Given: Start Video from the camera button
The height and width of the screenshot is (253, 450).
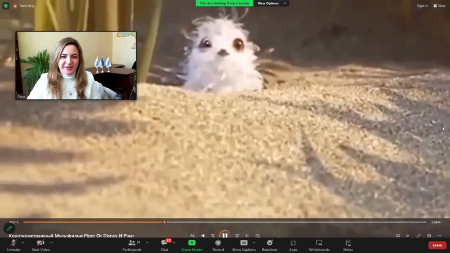Looking at the screenshot, I should point(40,243).
